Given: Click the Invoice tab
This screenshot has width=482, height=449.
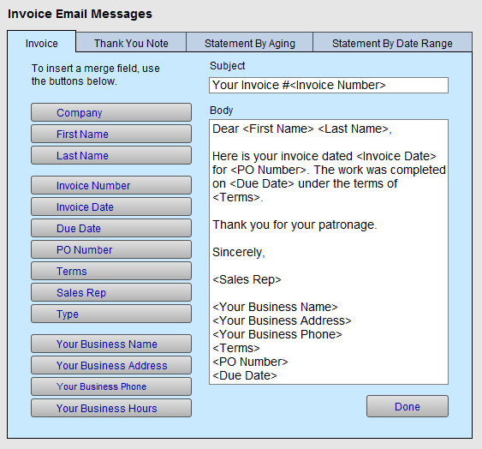Looking at the screenshot, I should coord(41,43).
